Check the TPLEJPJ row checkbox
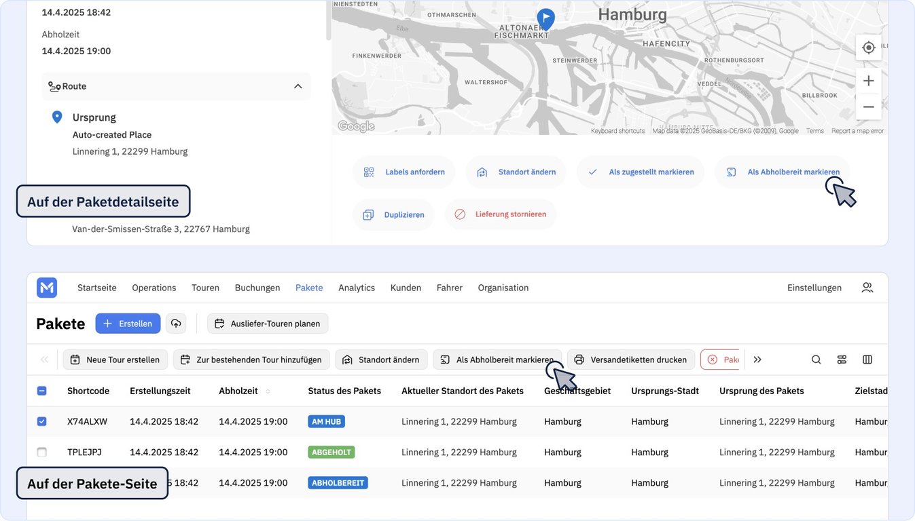Viewport: 915px width, 521px height. [41, 452]
